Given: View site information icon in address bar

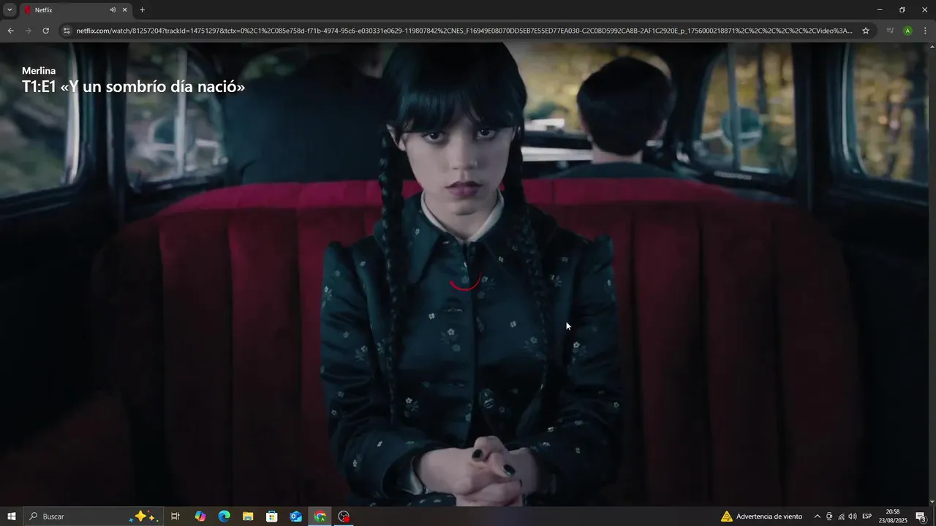Looking at the screenshot, I should (x=67, y=31).
